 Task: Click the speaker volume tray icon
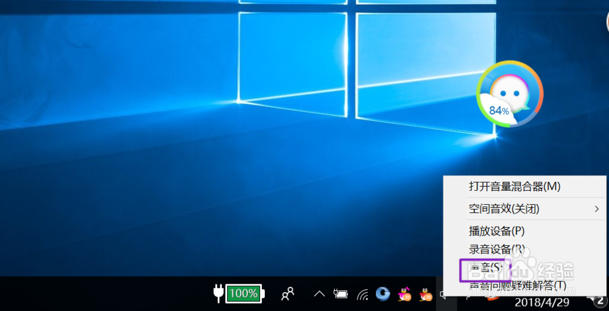pos(442,295)
